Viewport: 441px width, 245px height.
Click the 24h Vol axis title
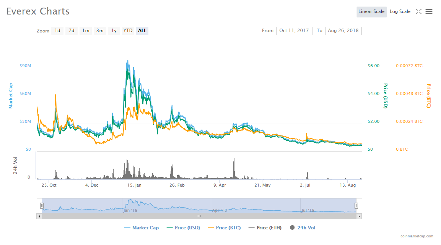15,165
